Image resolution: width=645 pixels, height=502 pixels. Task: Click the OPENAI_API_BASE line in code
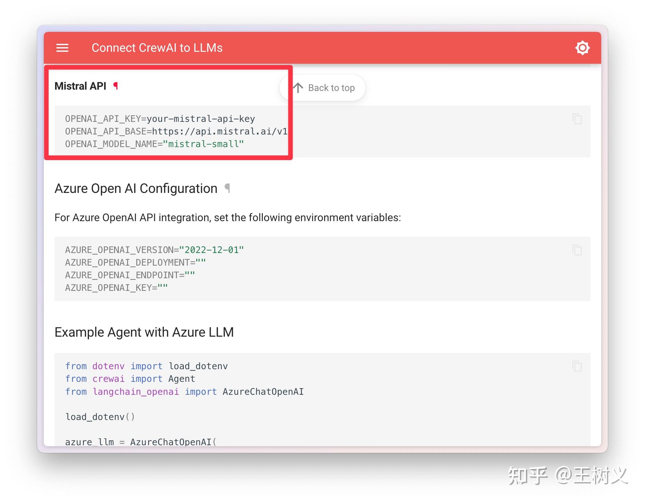point(176,131)
